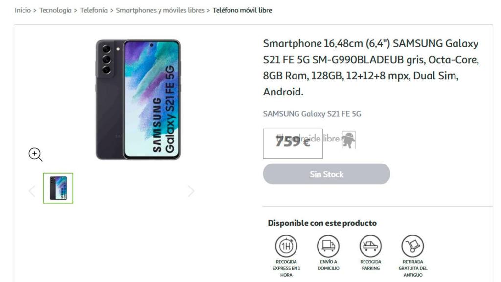Image resolution: width=501 pixels, height=282 pixels.
Task: Click the Teléfono móvil libre breadcrumb
Action: [242, 10]
